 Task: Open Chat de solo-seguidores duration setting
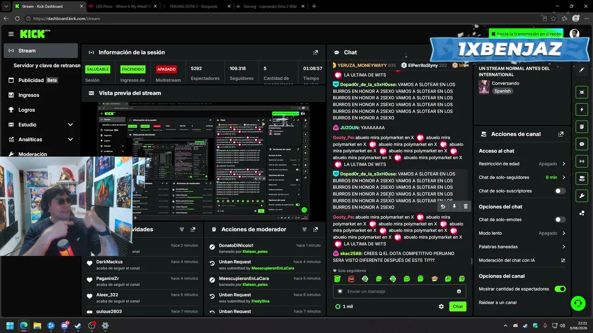click(x=522, y=178)
